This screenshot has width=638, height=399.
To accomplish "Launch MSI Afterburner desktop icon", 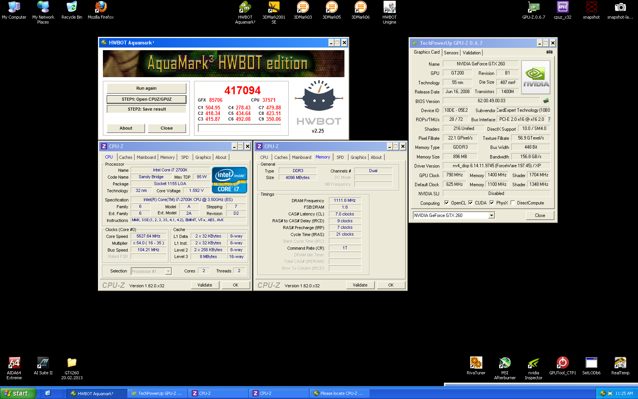I will [505, 368].
